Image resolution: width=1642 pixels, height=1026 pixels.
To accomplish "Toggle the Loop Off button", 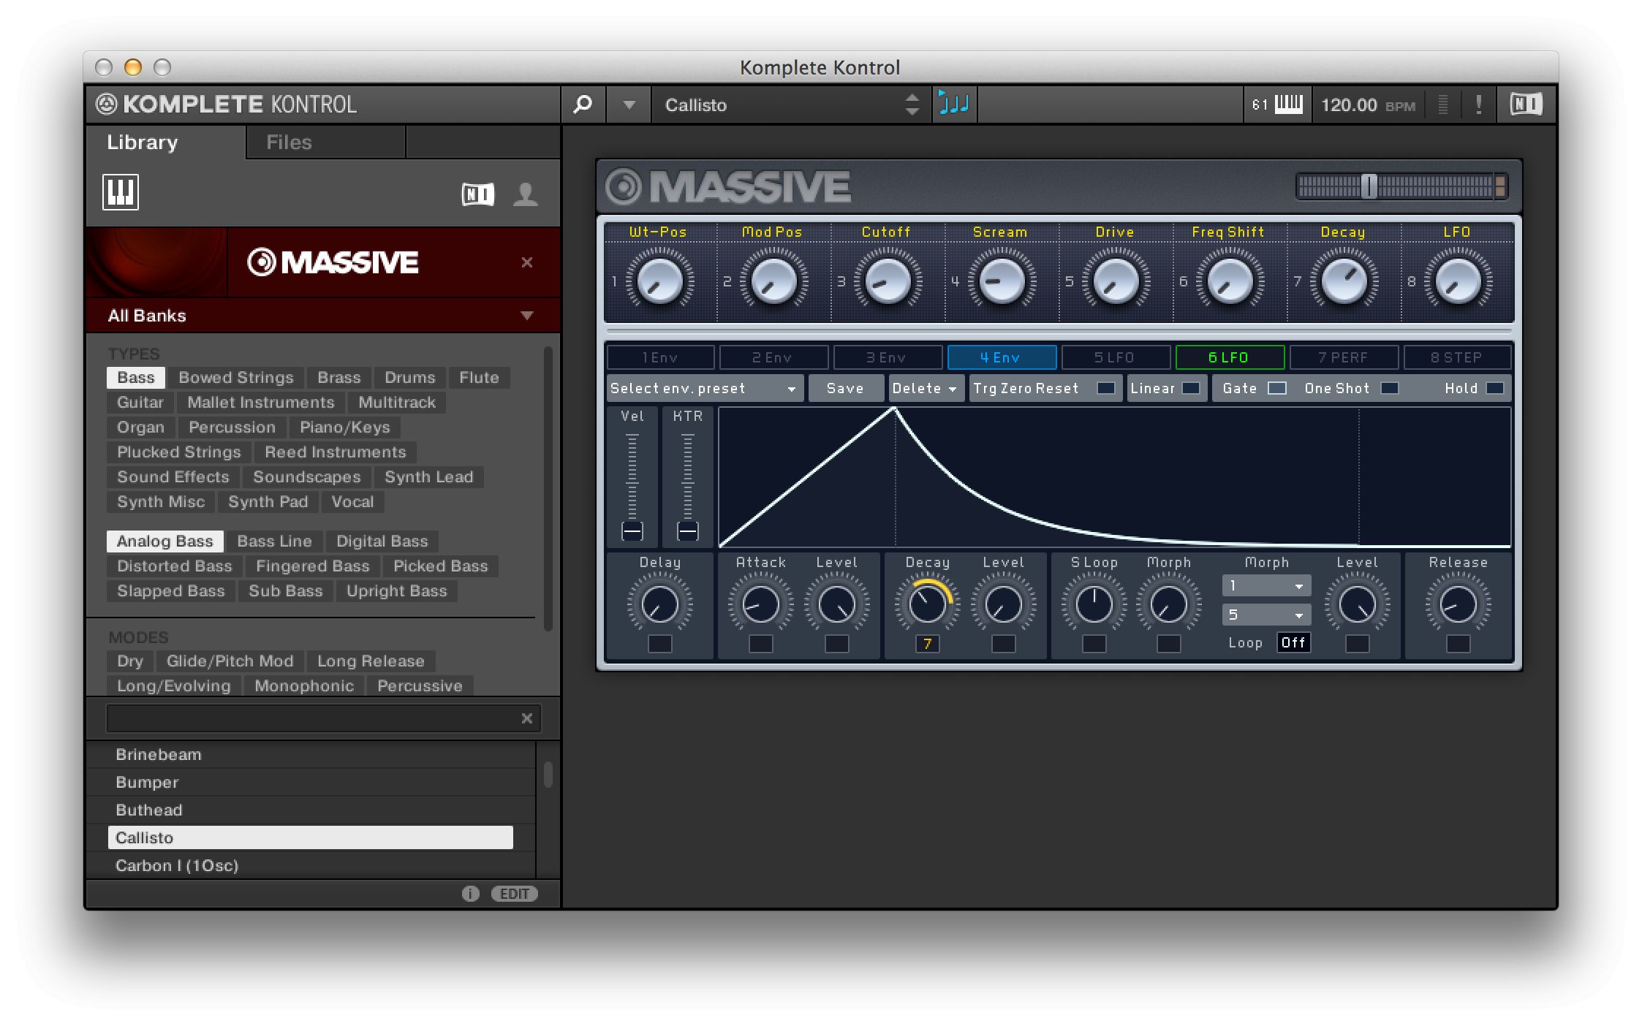I will (x=1293, y=642).
